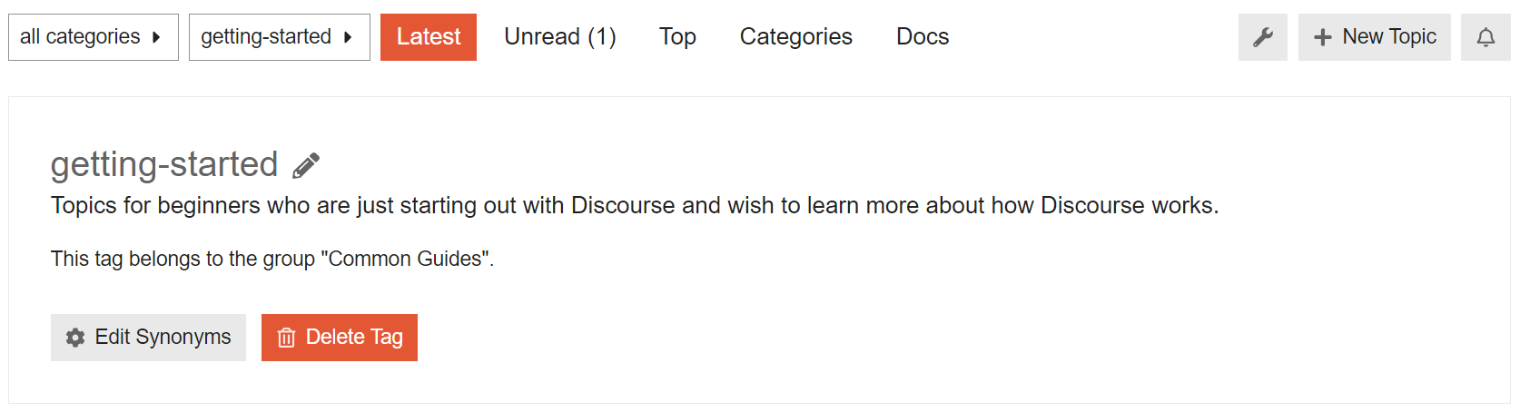Click the pencil icon to rename the tag
The image size is (1520, 412).
(306, 165)
